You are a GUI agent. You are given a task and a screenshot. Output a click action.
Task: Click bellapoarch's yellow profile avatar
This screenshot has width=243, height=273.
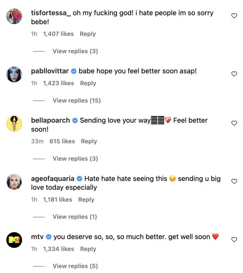point(14,123)
